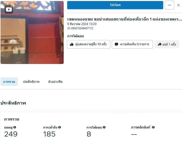Open ความคิดเห็น 0 รายการ comments

(132, 44)
